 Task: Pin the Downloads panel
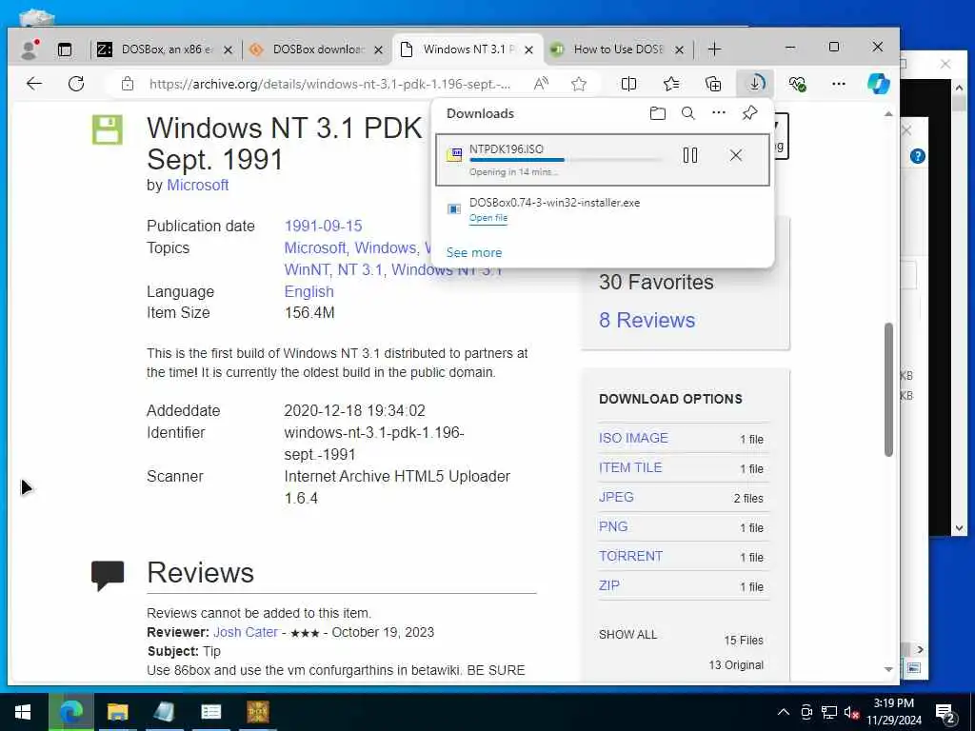[750, 113]
